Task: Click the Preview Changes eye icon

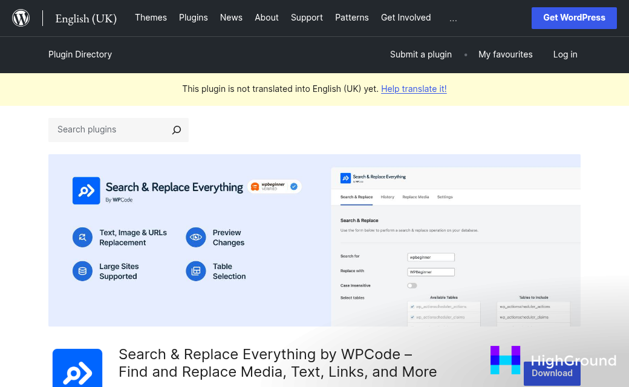Action: (195, 237)
